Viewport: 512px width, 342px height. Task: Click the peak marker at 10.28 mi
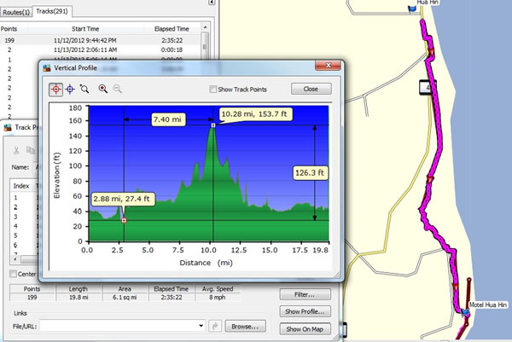[x=213, y=125]
